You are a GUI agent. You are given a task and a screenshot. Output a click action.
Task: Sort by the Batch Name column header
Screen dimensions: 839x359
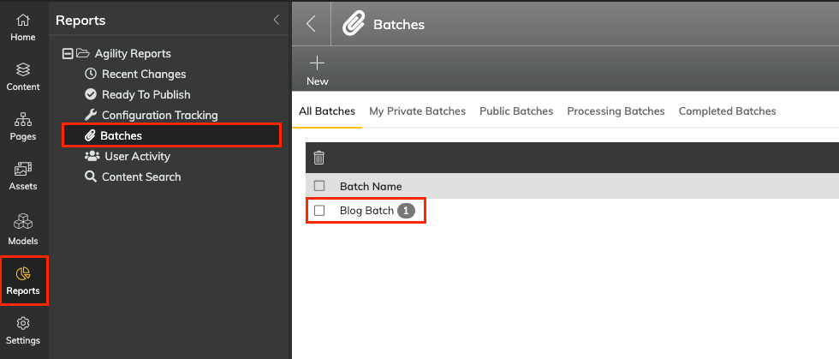pyautogui.click(x=371, y=187)
